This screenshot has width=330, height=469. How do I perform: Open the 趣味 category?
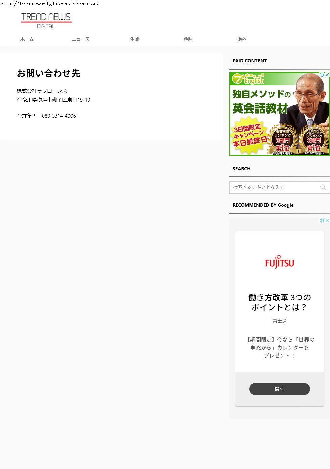[x=188, y=39]
